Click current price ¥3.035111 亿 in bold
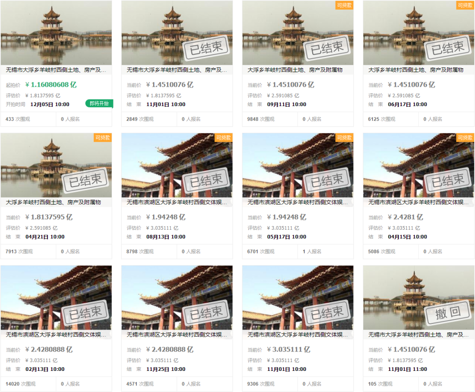The width and height of the screenshot is (475, 392). pyautogui.click(x=289, y=350)
